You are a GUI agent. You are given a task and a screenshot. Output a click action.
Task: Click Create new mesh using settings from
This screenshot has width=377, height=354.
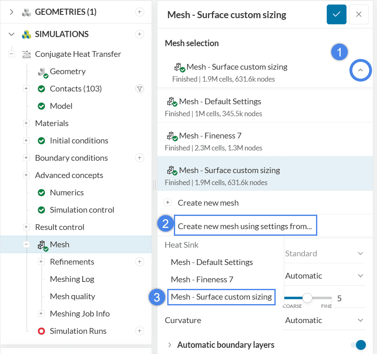pyautogui.click(x=245, y=226)
